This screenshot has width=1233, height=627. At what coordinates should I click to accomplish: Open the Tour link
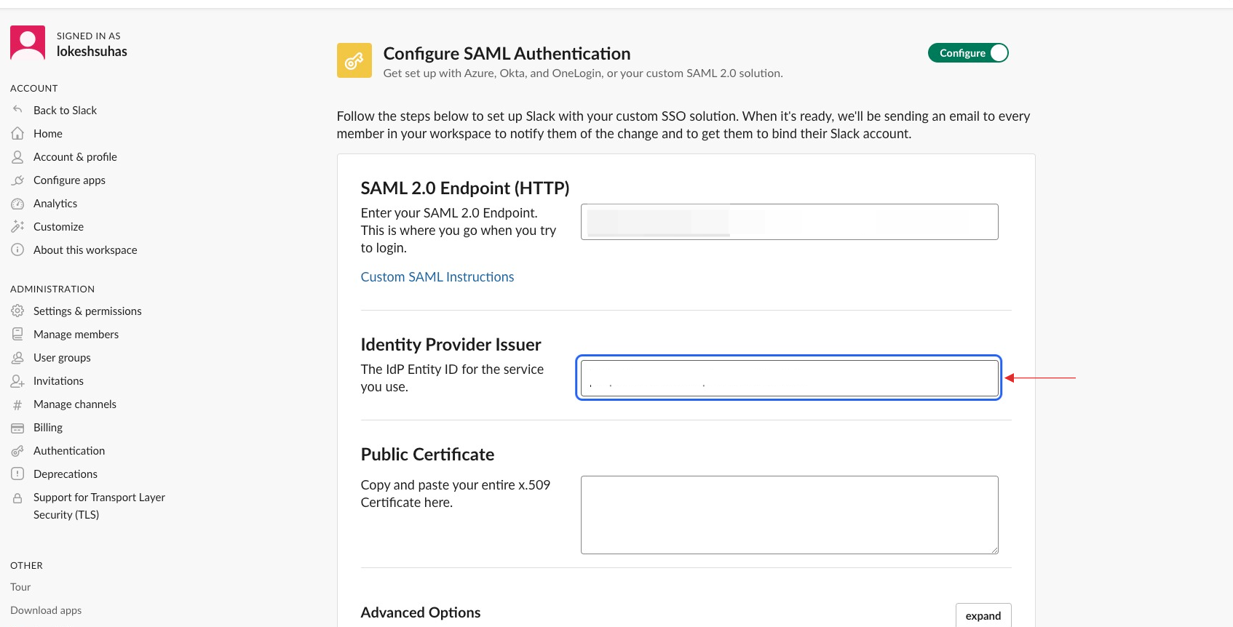coord(20,587)
